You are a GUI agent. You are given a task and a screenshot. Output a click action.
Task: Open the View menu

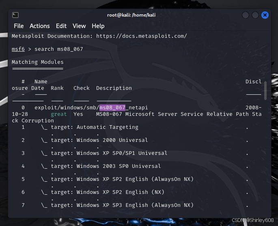[x=79, y=26]
